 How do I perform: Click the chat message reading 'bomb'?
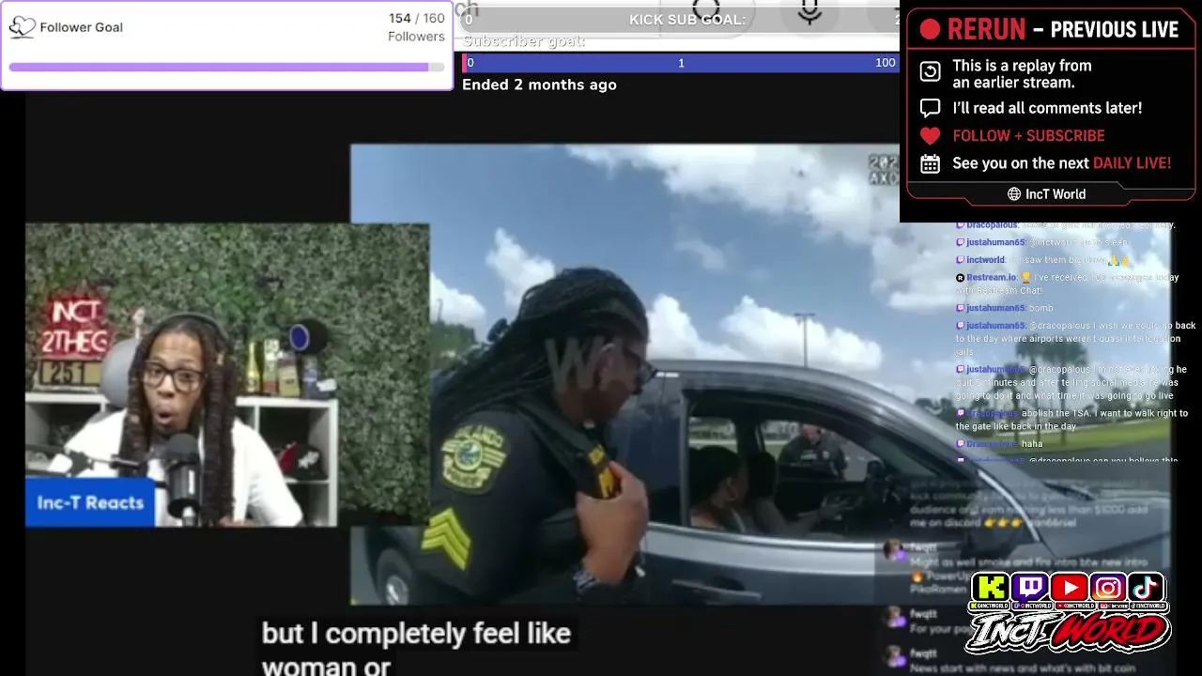pyautogui.click(x=1040, y=308)
